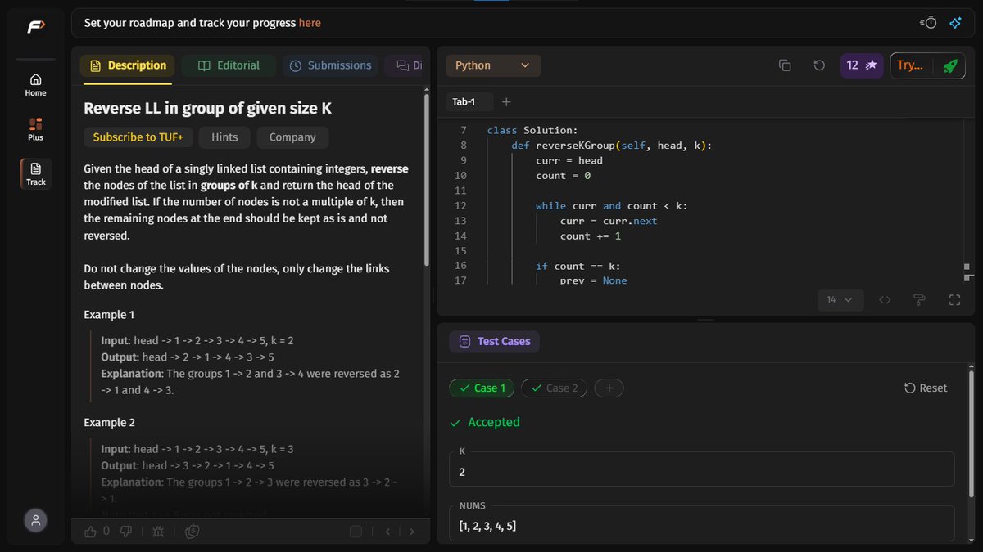Follow the 'here' roadmap link

point(310,23)
